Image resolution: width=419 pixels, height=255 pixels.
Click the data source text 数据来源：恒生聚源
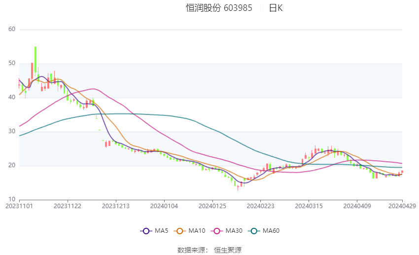209,250
